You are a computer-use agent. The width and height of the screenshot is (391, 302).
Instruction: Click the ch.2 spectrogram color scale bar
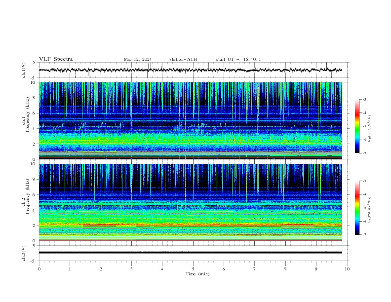(357, 208)
